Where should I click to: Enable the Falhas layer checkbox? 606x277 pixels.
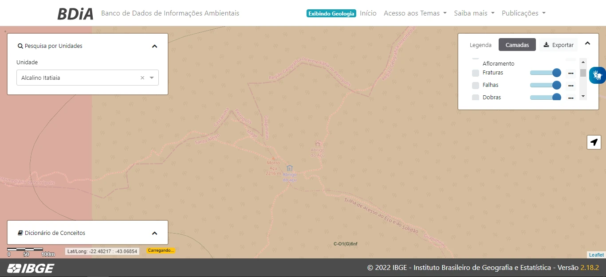(x=475, y=85)
